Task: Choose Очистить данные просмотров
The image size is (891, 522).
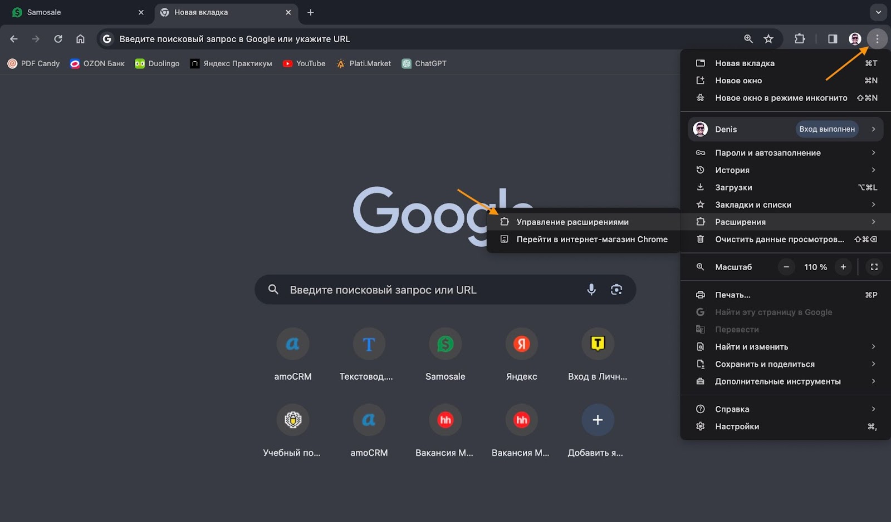Action: pyautogui.click(x=786, y=239)
